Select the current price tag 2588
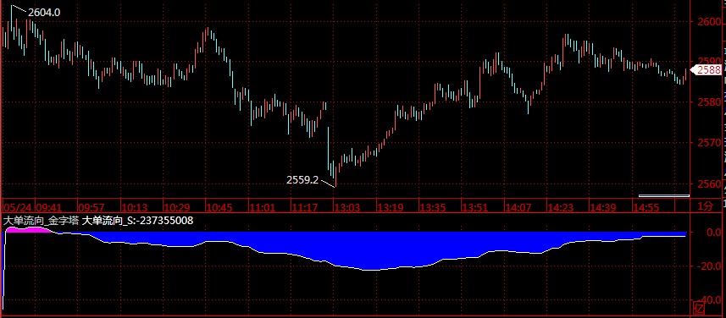The image size is (726, 318). 707,70
